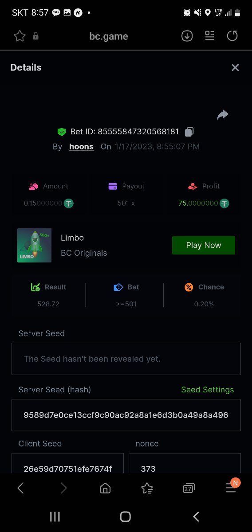The height and width of the screenshot is (532, 252).
Task: Tap the bc.game address bar
Action: [x=109, y=36]
